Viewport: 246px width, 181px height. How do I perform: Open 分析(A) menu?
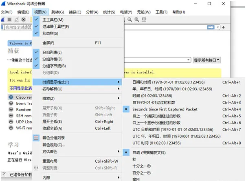[x=92, y=12]
